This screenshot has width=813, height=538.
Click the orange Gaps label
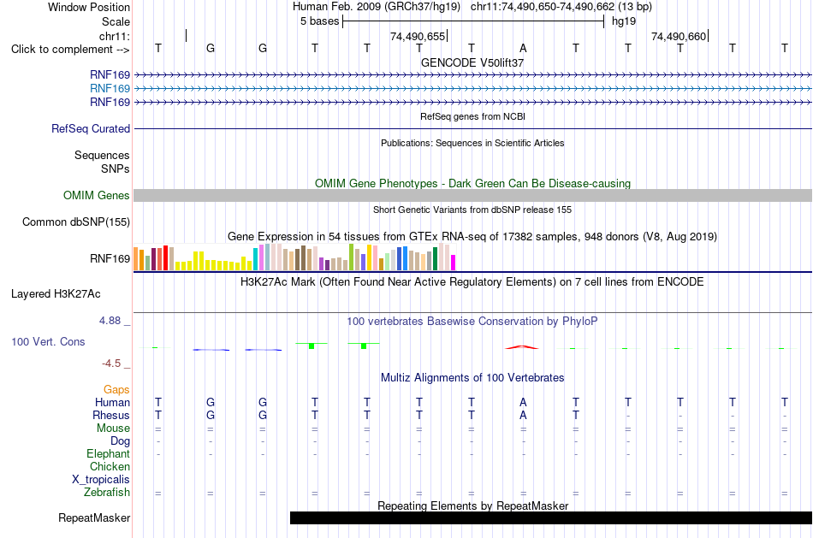[116, 389]
